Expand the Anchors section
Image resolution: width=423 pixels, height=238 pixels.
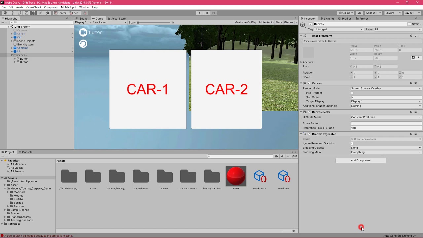pos(301,62)
